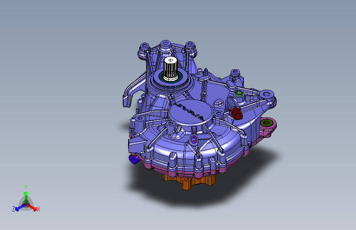Click the green Y axis on orientation triad

click(26, 195)
